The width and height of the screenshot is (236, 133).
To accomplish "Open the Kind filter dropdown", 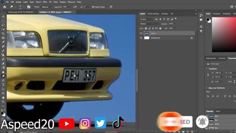I will (x=146, y=19).
